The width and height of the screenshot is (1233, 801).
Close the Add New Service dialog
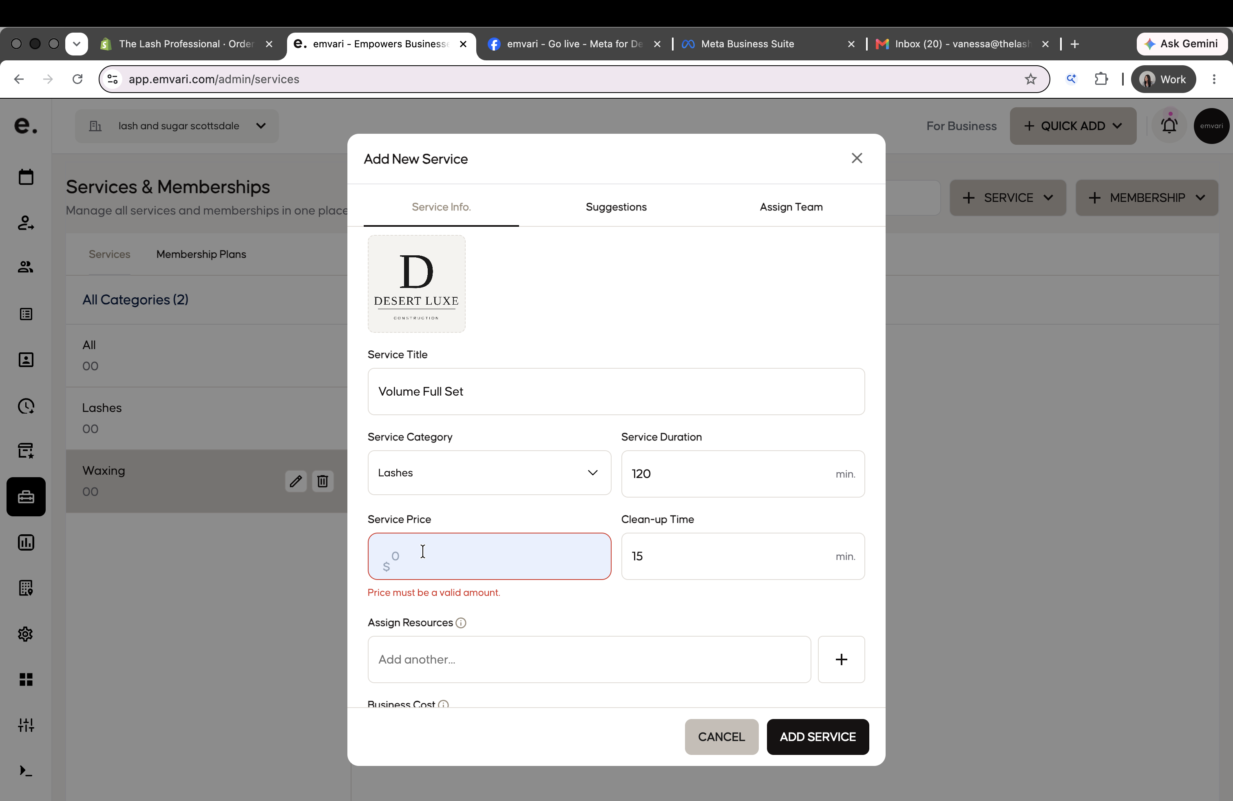(857, 158)
